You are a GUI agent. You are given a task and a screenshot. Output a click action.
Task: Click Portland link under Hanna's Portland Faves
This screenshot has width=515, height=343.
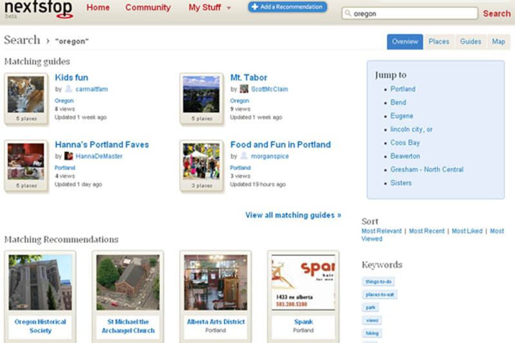coord(65,168)
